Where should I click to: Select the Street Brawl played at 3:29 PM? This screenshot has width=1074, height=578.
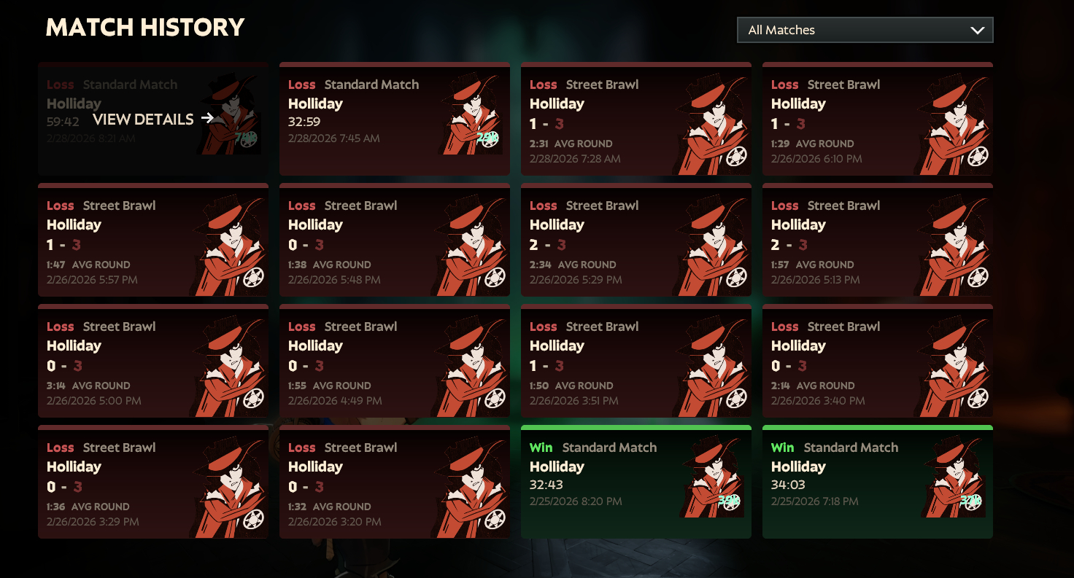[153, 482]
